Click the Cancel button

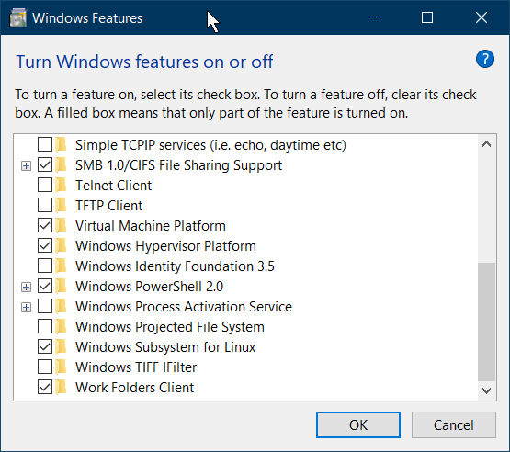point(454,424)
